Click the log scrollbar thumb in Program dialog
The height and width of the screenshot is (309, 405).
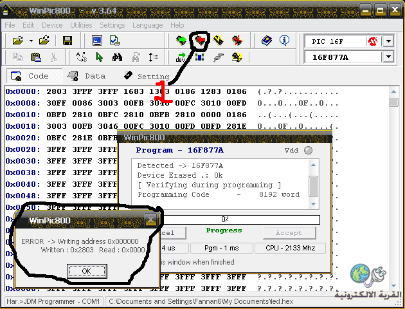click(x=313, y=187)
